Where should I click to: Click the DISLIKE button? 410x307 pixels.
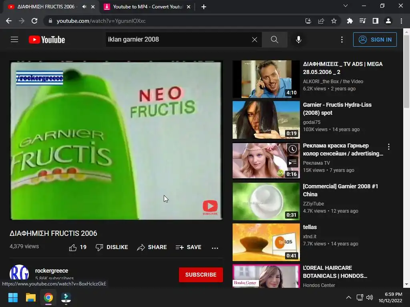[112, 247]
